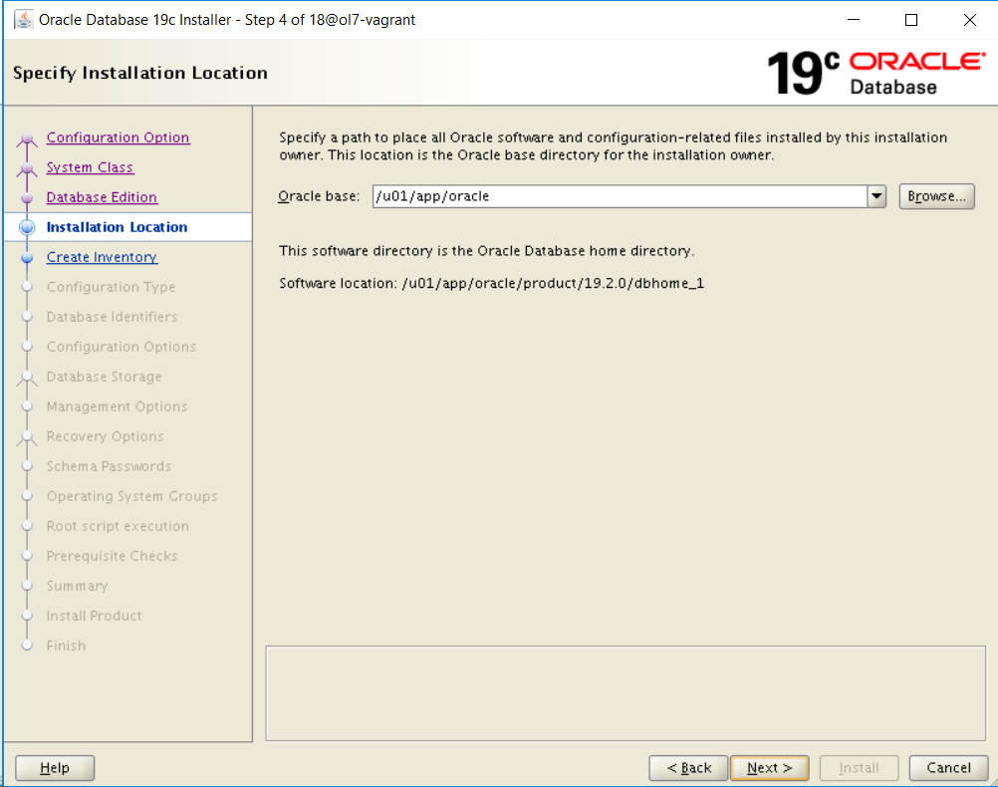Image resolution: width=998 pixels, height=787 pixels.
Task: Click the Configuration Options step label
Action: pyautogui.click(x=122, y=347)
